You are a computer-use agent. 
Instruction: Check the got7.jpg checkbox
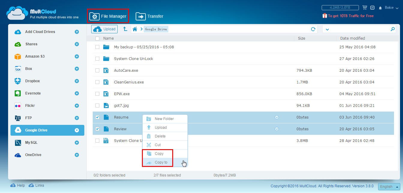tap(97, 105)
